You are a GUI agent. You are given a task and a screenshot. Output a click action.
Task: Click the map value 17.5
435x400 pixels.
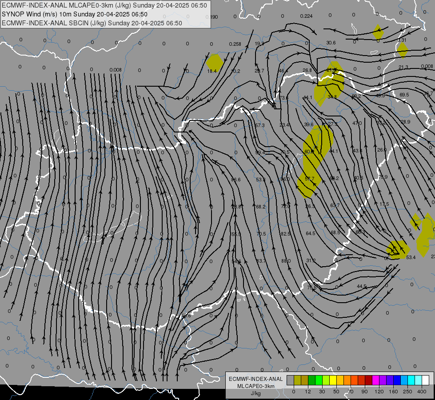pos(384,204)
